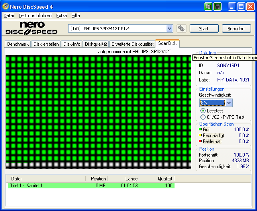Click the Nero DiscSpeed title bar icon
The height and width of the screenshot is (211, 257).
[6, 7]
